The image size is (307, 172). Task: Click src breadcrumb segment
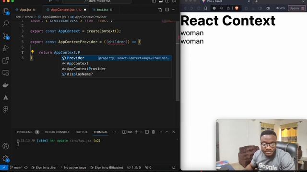[18, 17]
